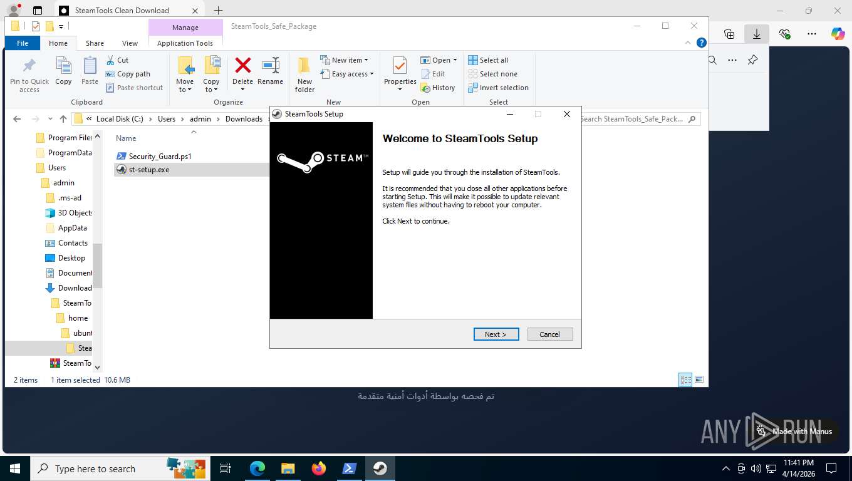This screenshot has width=852, height=481.
Task: Open Desktop in navigation tree
Action: tap(66, 258)
